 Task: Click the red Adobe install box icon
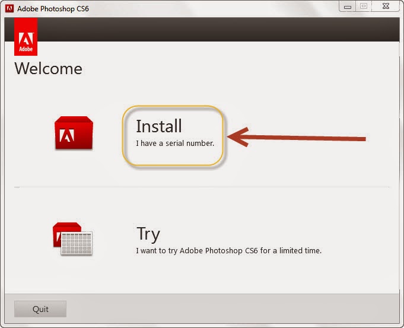pos(74,133)
